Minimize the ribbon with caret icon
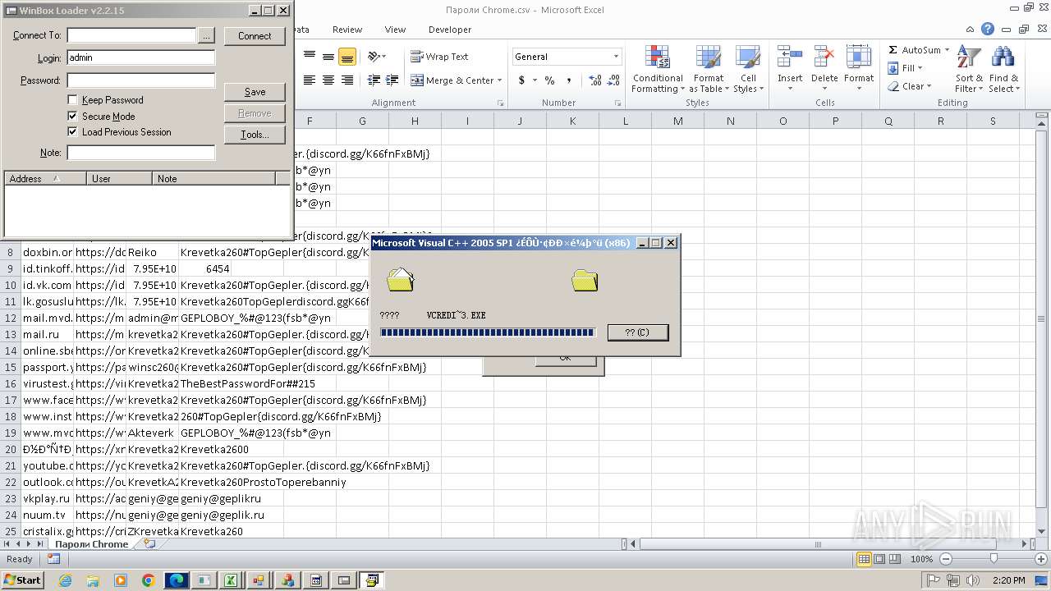Viewport: 1051px width, 591px height. click(971, 30)
